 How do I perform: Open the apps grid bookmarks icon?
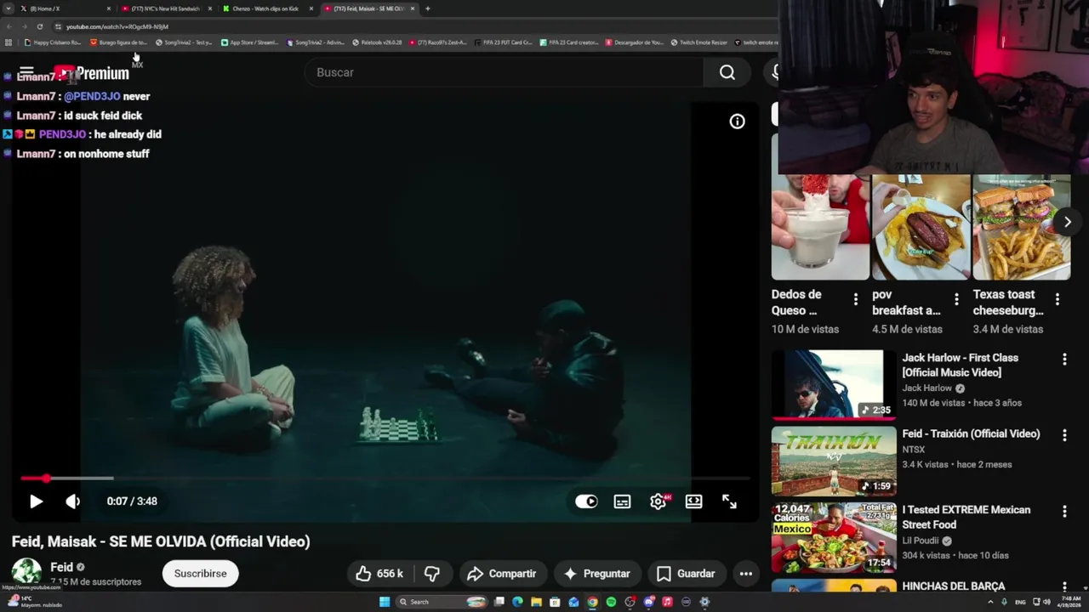9,42
